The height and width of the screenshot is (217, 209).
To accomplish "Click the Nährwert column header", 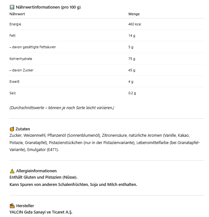I will pyautogui.click(x=17, y=14).
